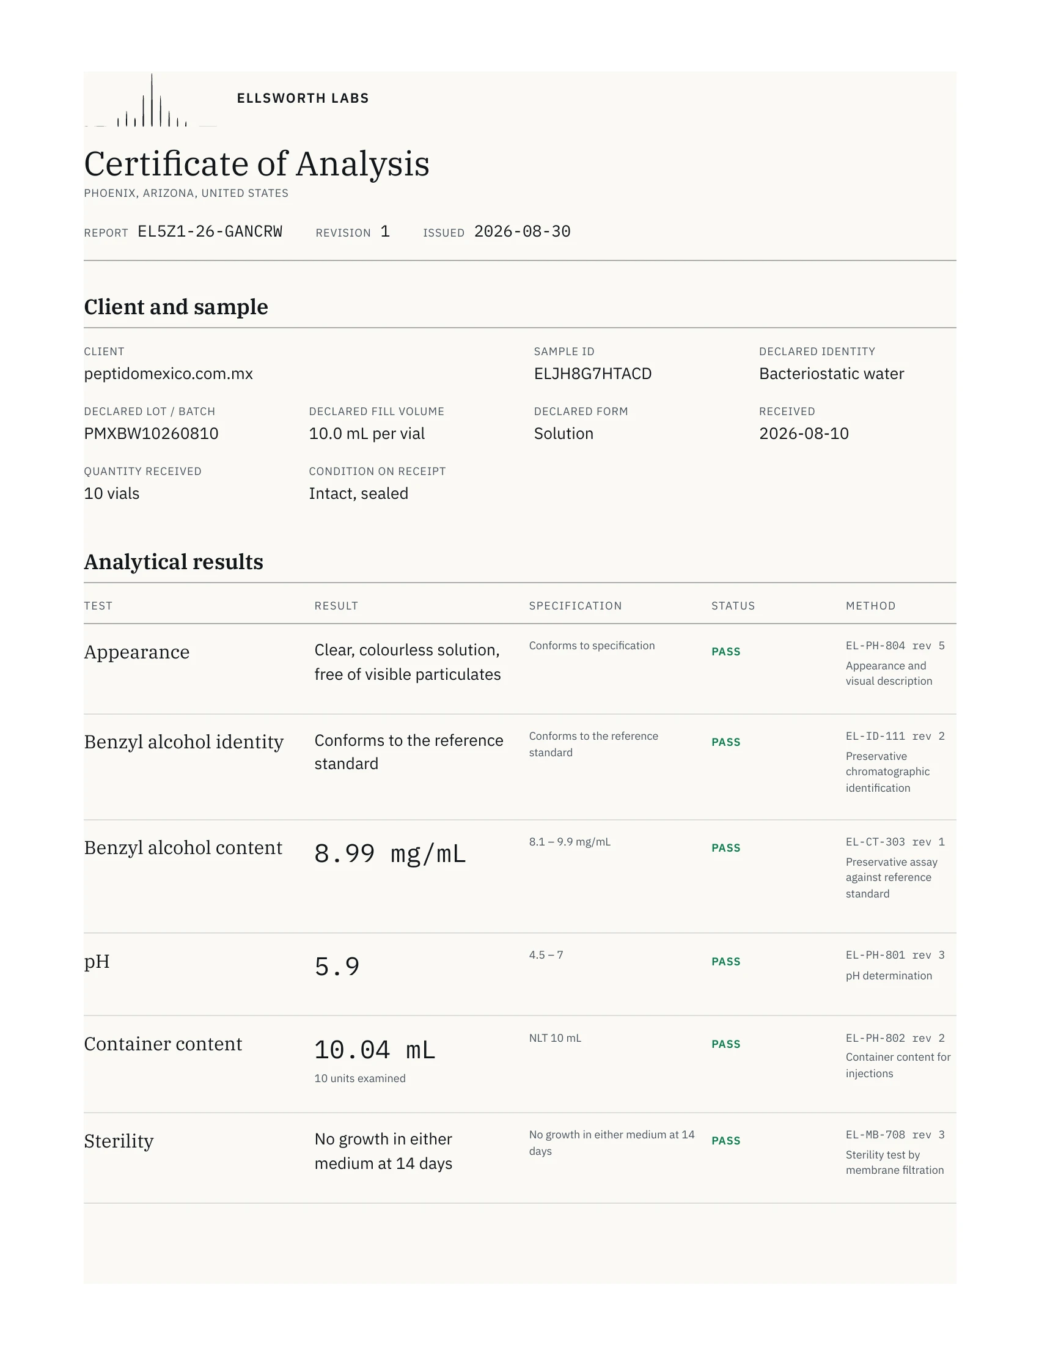Screen dimensions: 1039x1345
Task: Select method code 'EL-PH-804 rev 5'
Action: (x=895, y=646)
